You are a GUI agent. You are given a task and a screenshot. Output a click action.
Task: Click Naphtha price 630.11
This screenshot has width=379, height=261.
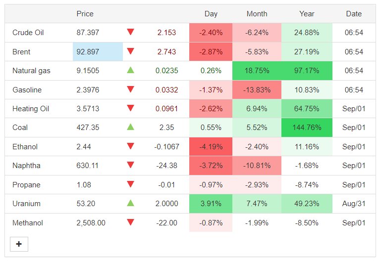click(x=87, y=166)
